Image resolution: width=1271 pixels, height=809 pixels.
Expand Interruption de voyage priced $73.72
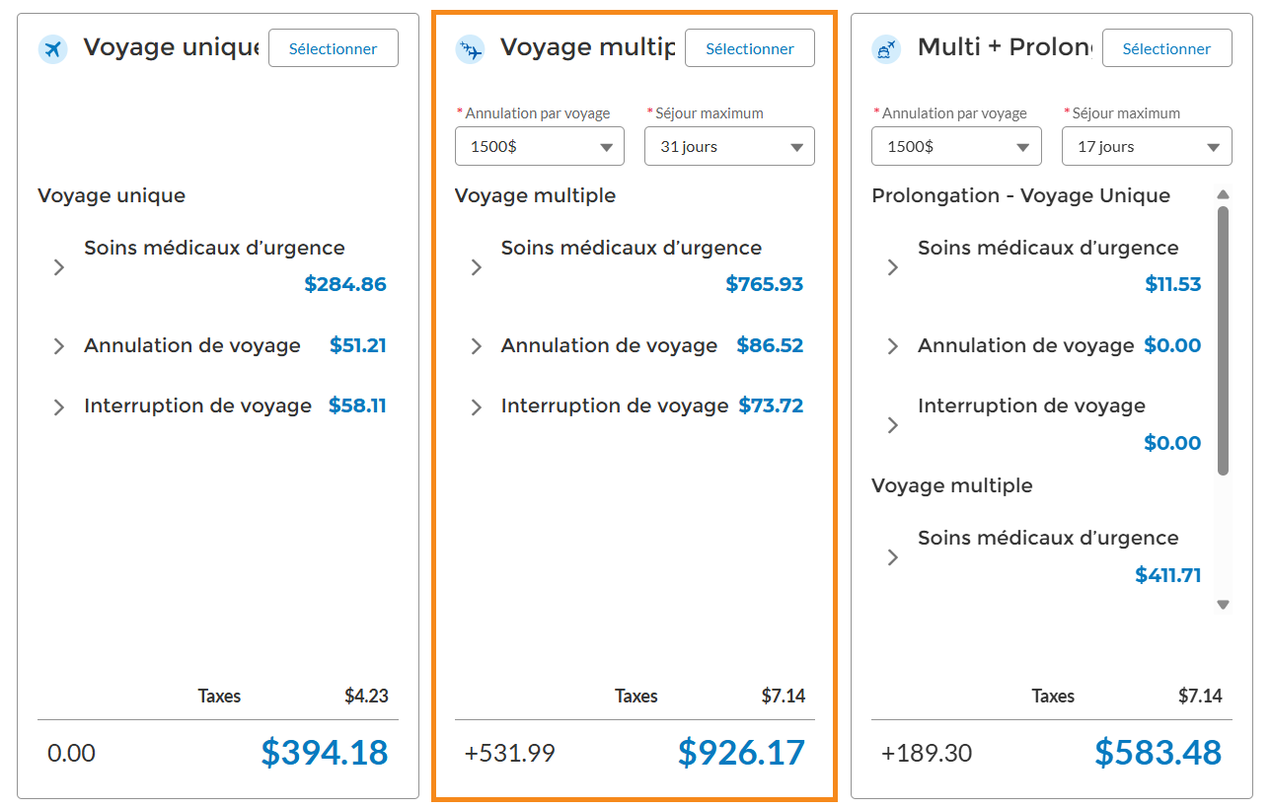coord(477,406)
